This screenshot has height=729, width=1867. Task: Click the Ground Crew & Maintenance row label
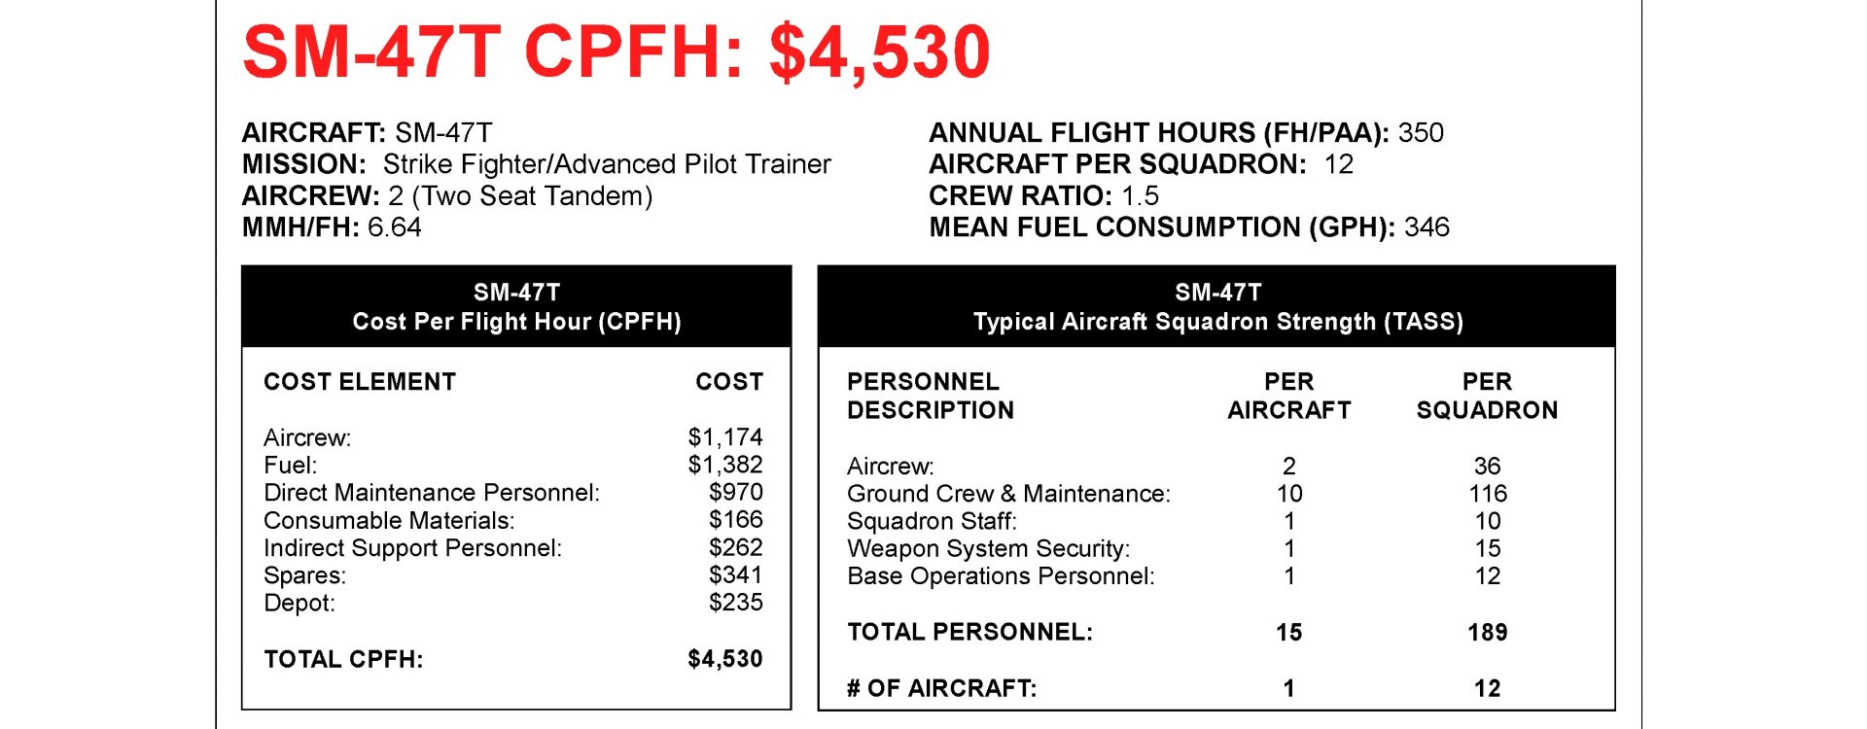(1008, 494)
